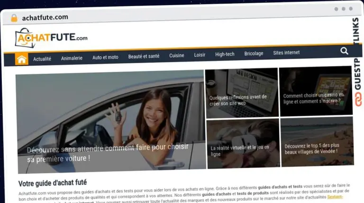
Task: Open 'Quelques réflexions avant de créer son site web'
Action: (238, 100)
